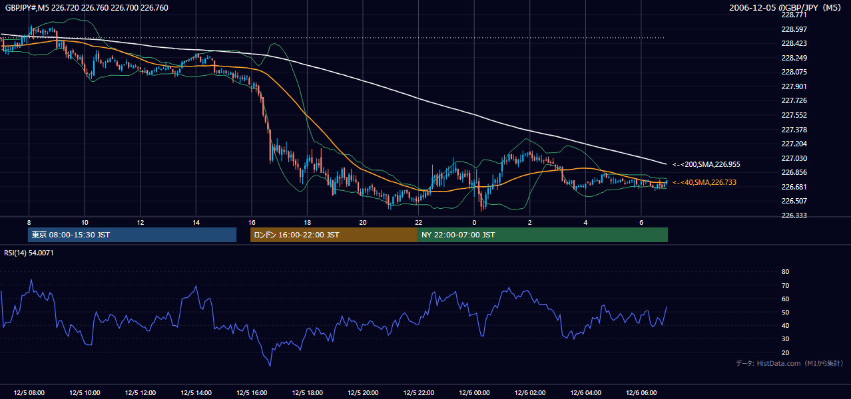Click the 226.333 price axis label
This screenshot has width=851, height=399.
coord(793,215)
